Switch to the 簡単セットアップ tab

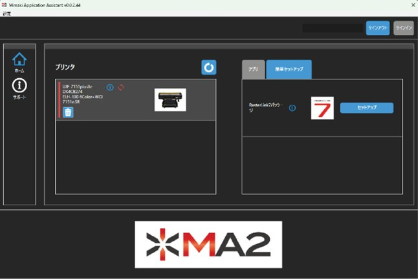[x=289, y=69]
